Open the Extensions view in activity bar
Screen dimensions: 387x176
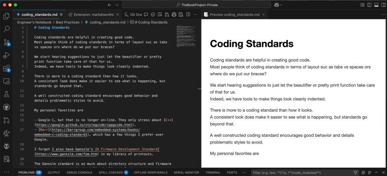(x=6, y=68)
